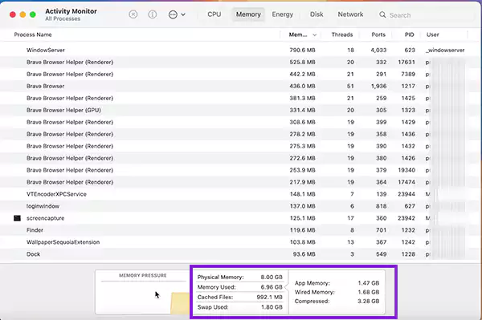This screenshot has width=482, height=320.
Task: Click PID 19340 cell
Action: coord(406,170)
